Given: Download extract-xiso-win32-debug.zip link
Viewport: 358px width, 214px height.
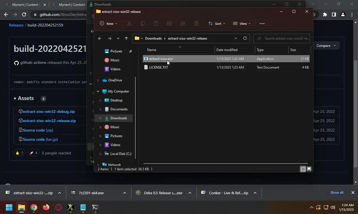Looking at the screenshot, I should pyautogui.click(x=49, y=111).
